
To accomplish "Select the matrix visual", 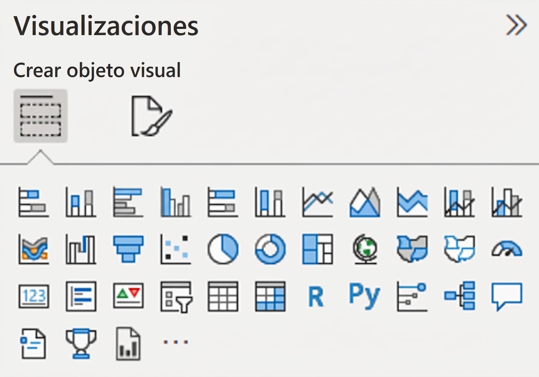I will pos(270,297).
